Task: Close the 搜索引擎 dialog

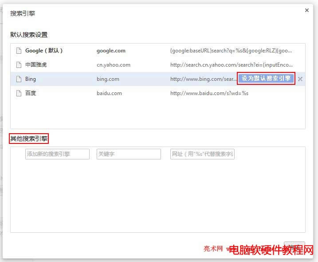Action: [307, 10]
